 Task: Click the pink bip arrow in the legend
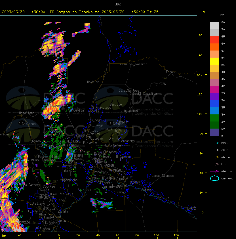(214, 164)
